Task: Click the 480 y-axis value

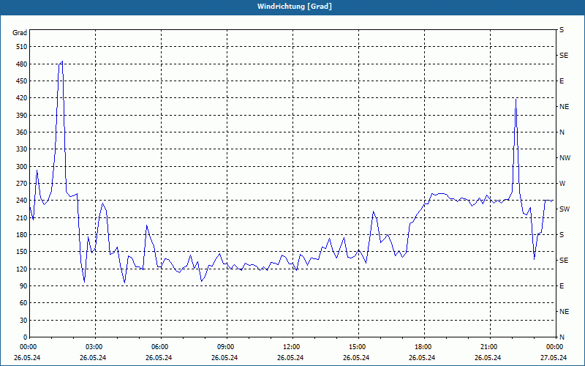Action: click(22, 64)
